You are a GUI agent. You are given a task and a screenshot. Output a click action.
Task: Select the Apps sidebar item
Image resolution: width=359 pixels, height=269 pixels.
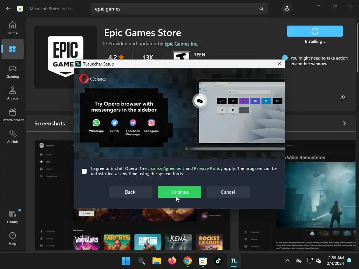click(13, 49)
